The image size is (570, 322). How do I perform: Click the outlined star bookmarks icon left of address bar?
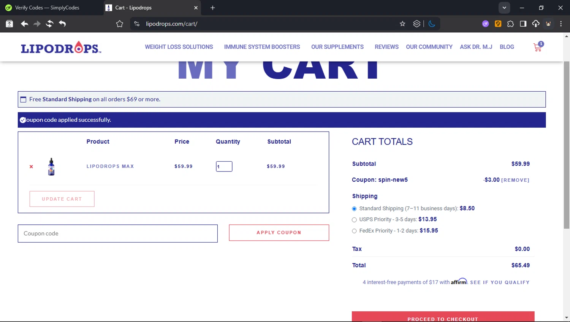120,24
